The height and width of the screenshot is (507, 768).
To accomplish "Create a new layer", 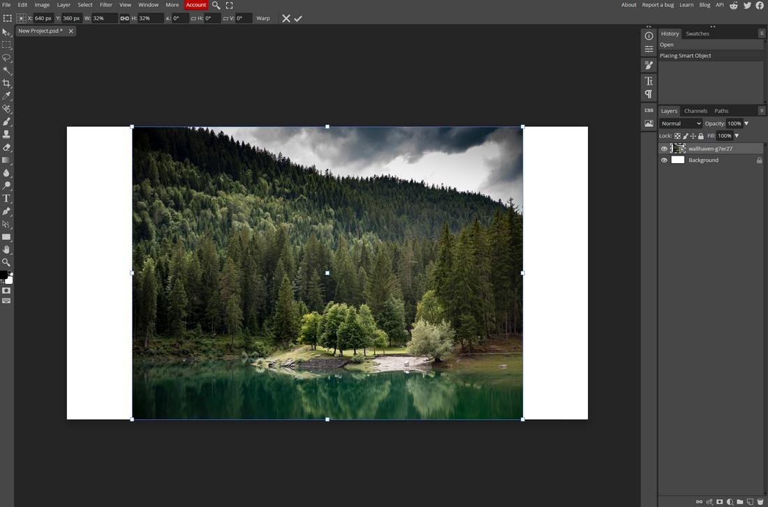I will click(750, 501).
